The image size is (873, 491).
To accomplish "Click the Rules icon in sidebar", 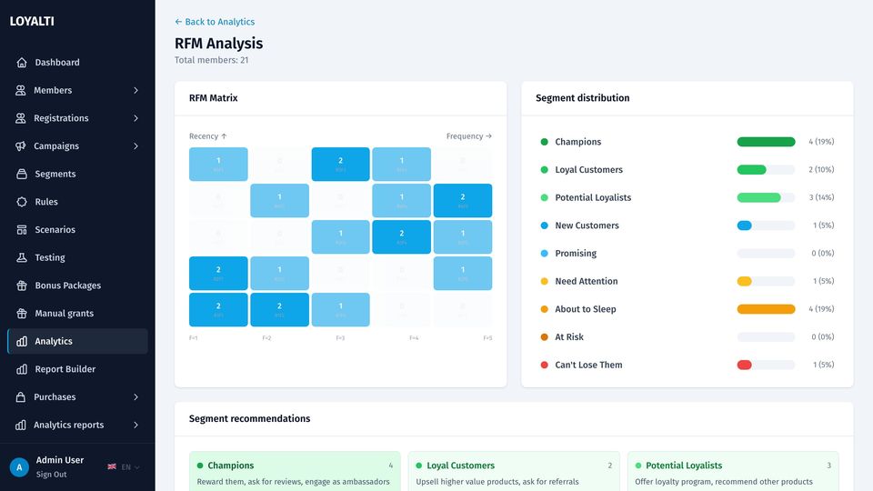I will (x=22, y=202).
